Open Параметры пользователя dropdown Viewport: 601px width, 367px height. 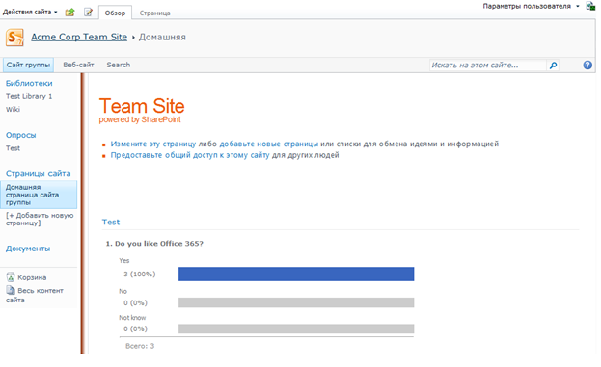531,6
